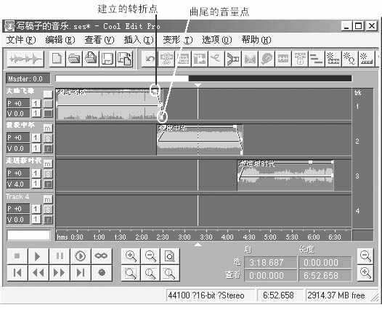Arm track 2 for recording (r)

click(48, 148)
